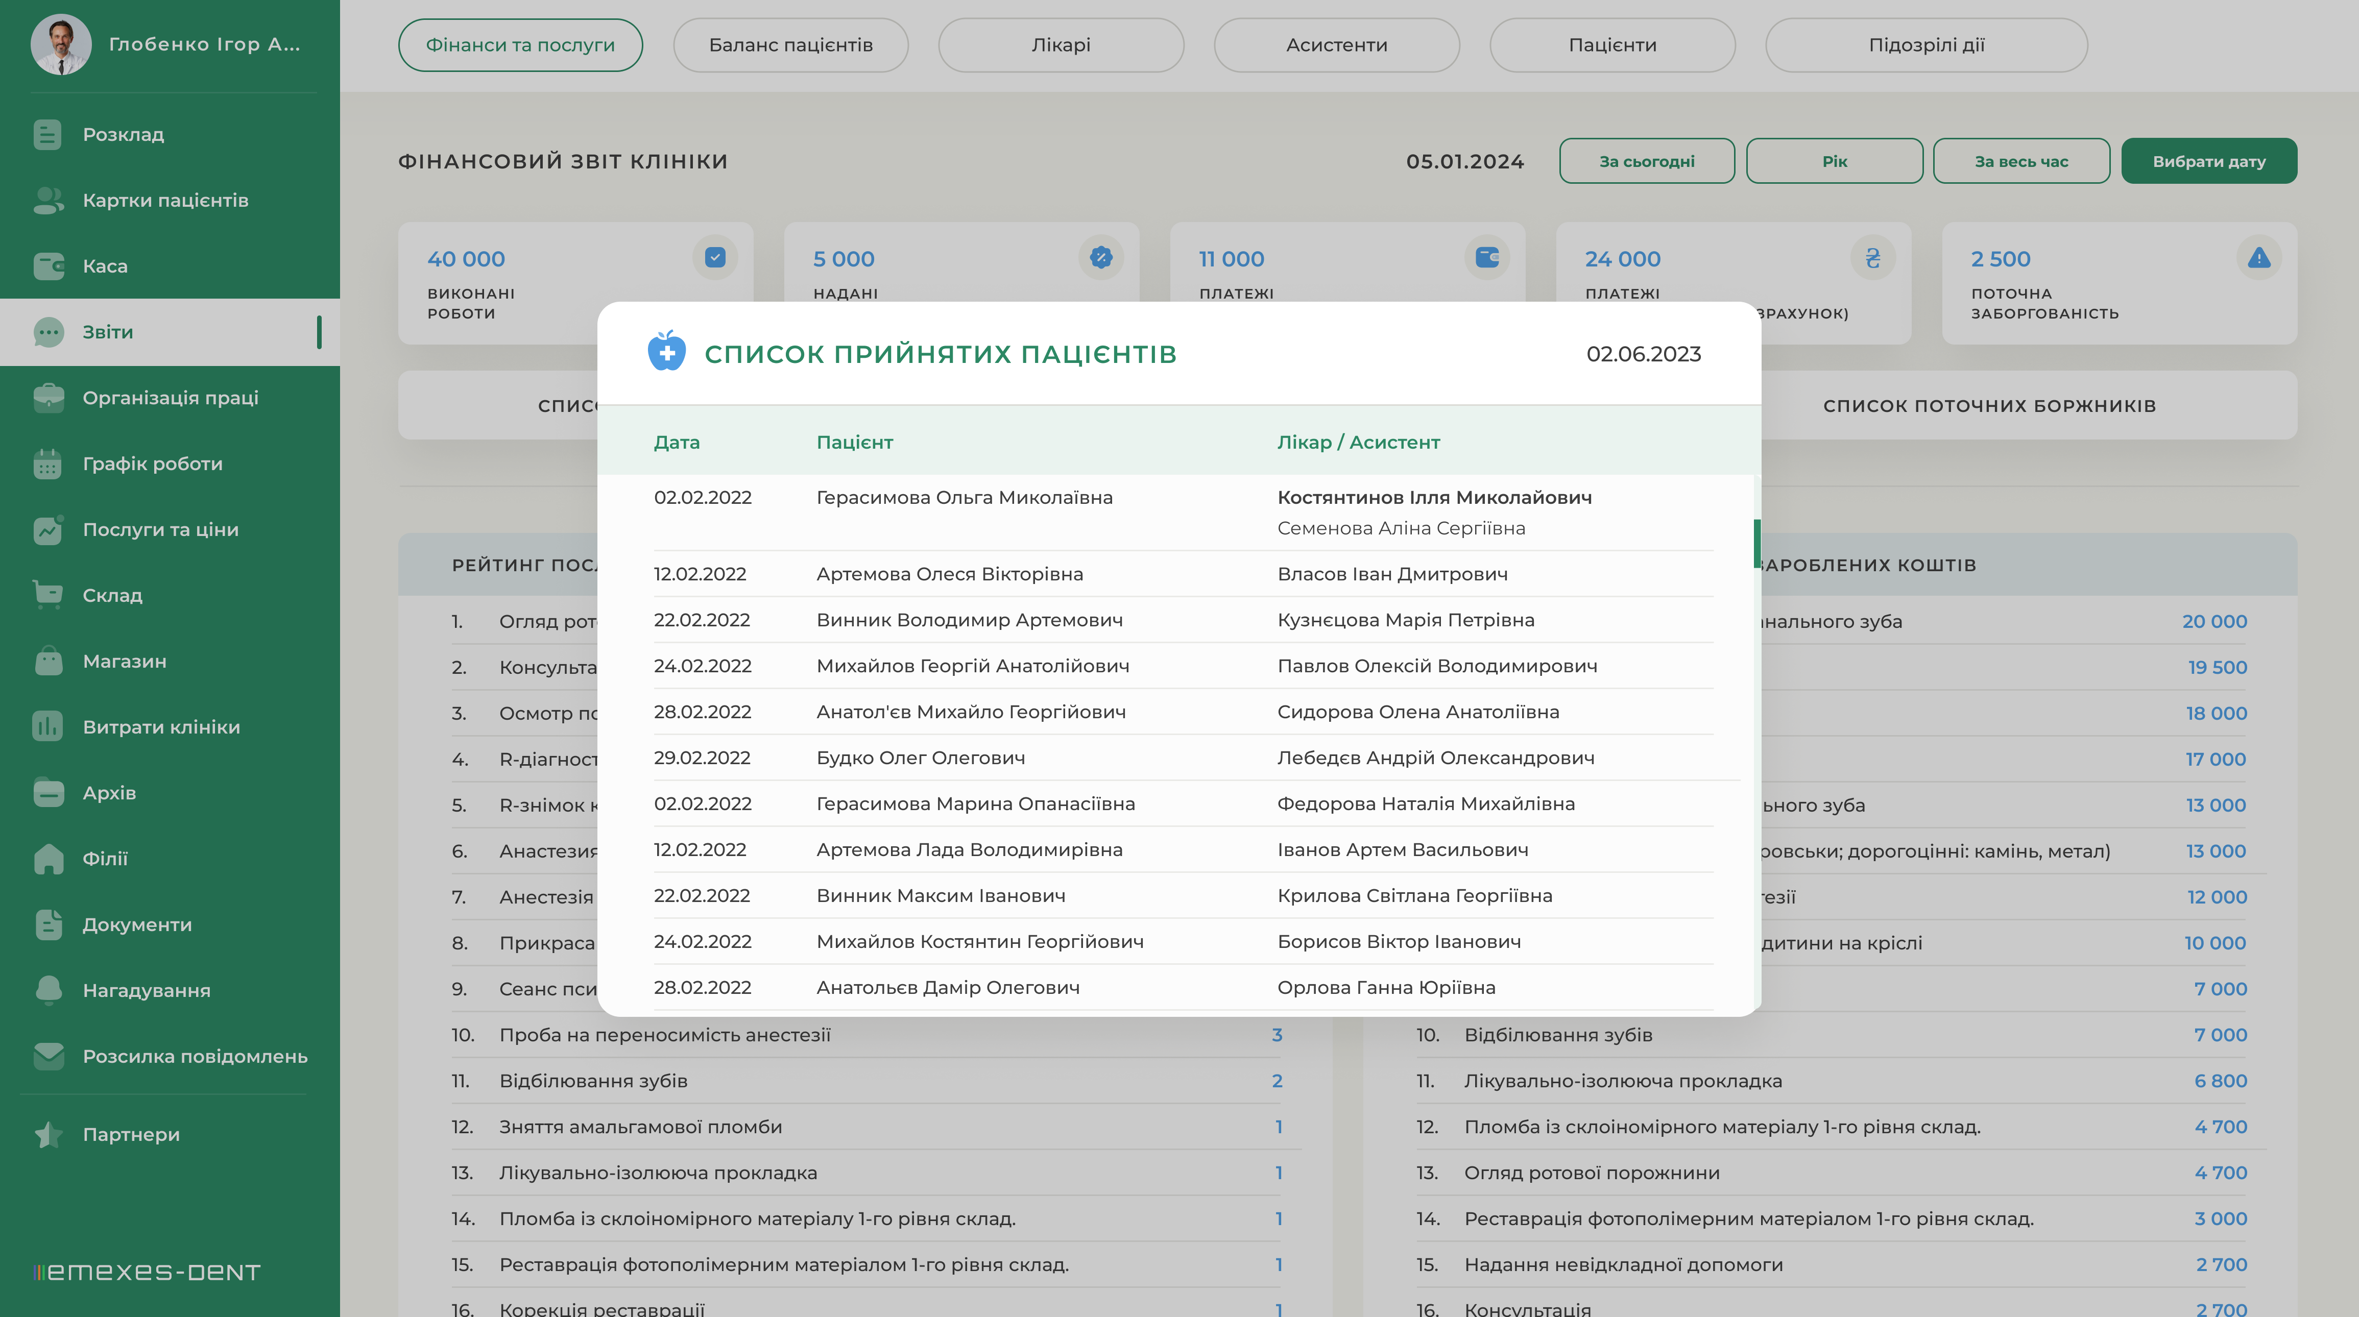Image resolution: width=2359 pixels, height=1317 pixels.
Task: Switch to Фінанси та послуги tab
Action: (x=520, y=45)
